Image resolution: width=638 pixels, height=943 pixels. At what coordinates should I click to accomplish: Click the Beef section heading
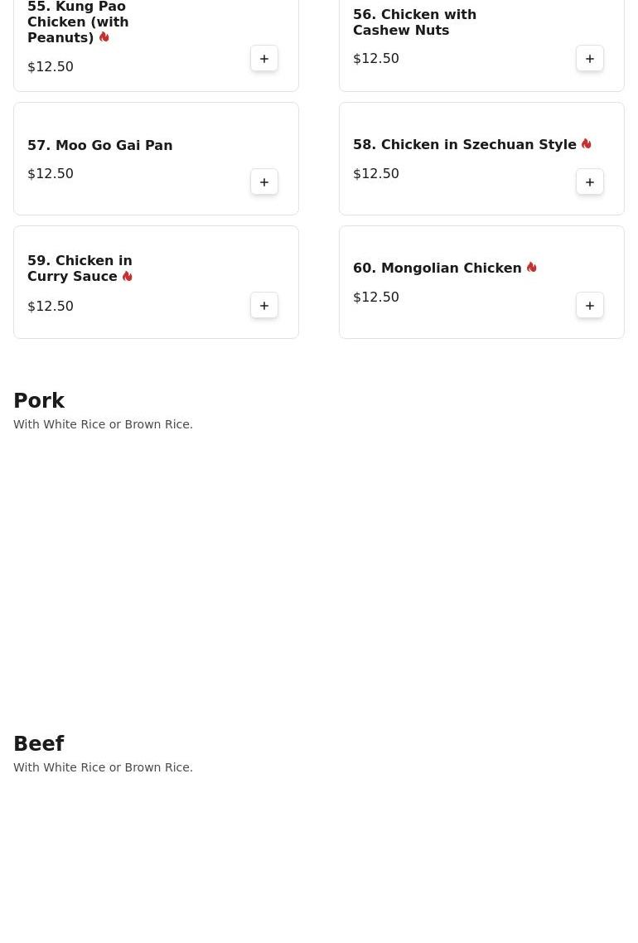pos(39,744)
